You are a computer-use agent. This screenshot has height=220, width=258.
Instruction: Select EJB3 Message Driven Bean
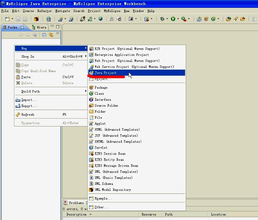[137, 166]
